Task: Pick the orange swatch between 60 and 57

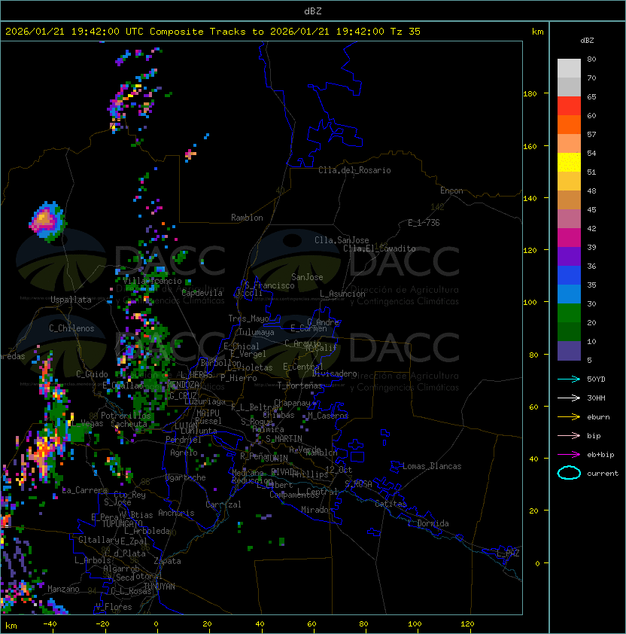Action: coord(569,124)
